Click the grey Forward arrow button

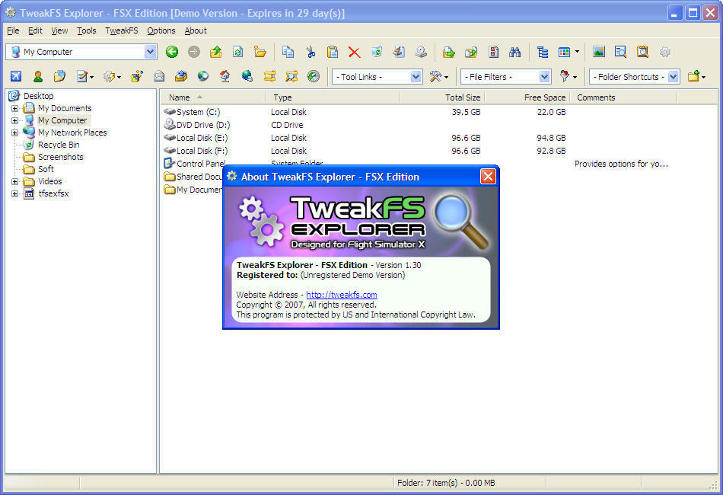point(194,52)
